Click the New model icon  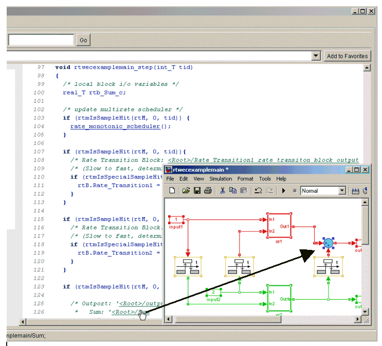click(172, 191)
